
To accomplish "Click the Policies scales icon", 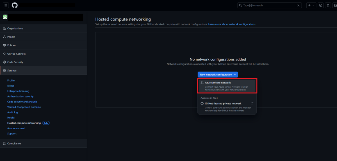I will [4, 45].
